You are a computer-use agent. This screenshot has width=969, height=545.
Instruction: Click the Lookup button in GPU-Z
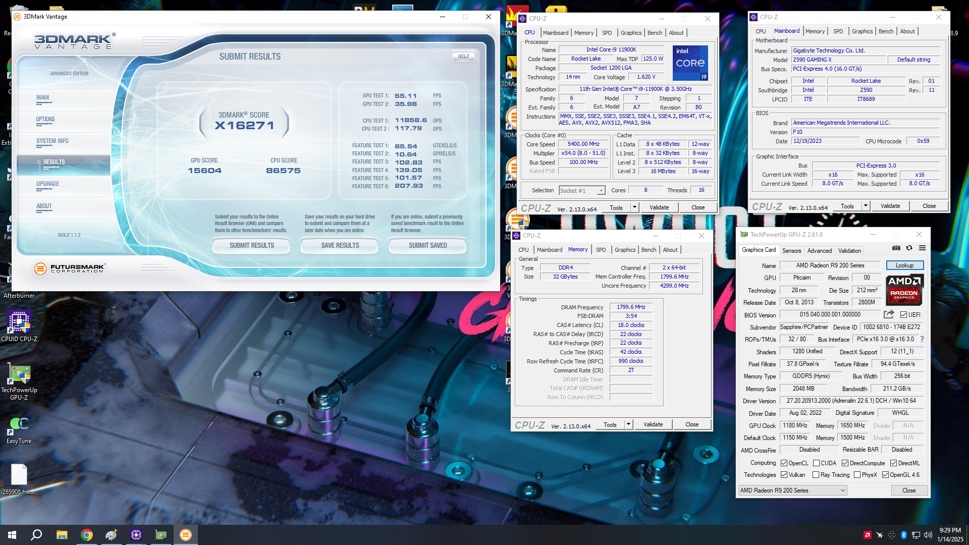[904, 265]
